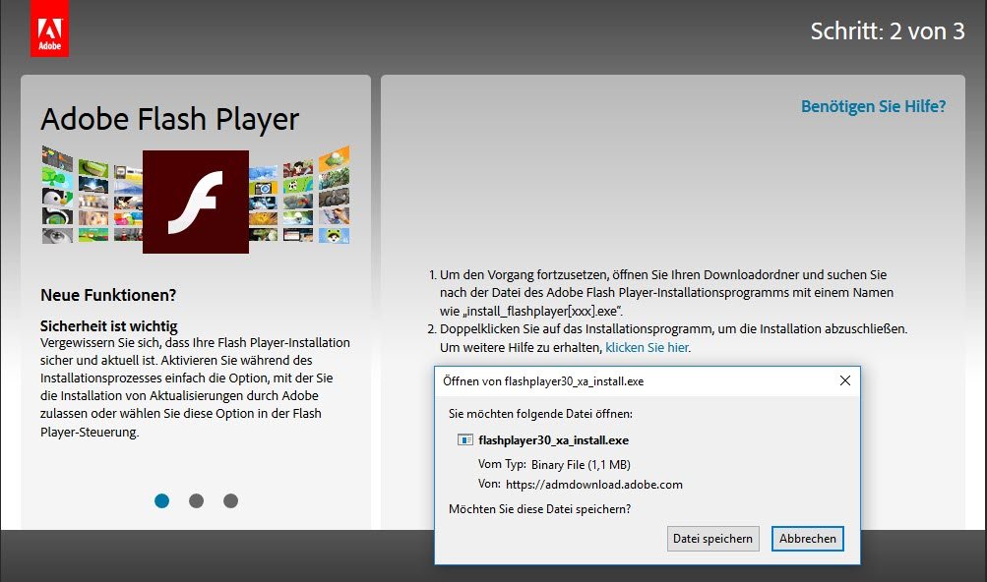
Task: Click the 'https://admdownload.adobe.com' source text
Action: click(x=594, y=485)
